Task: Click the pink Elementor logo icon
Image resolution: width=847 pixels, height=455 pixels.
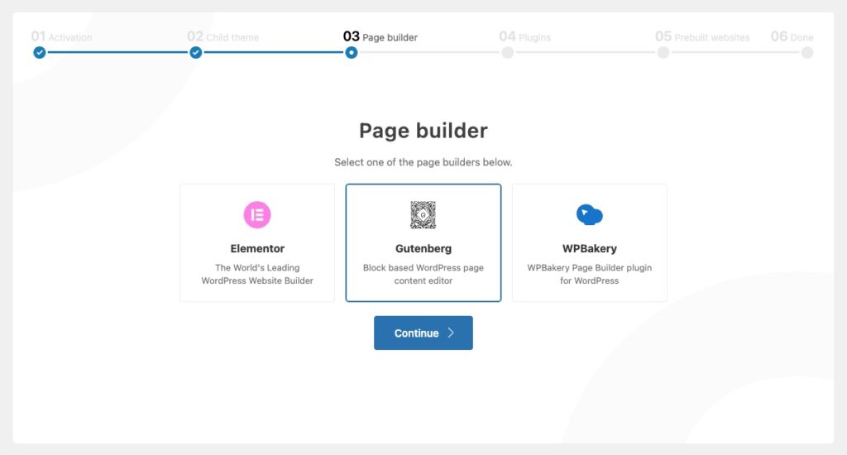Action: [257, 214]
